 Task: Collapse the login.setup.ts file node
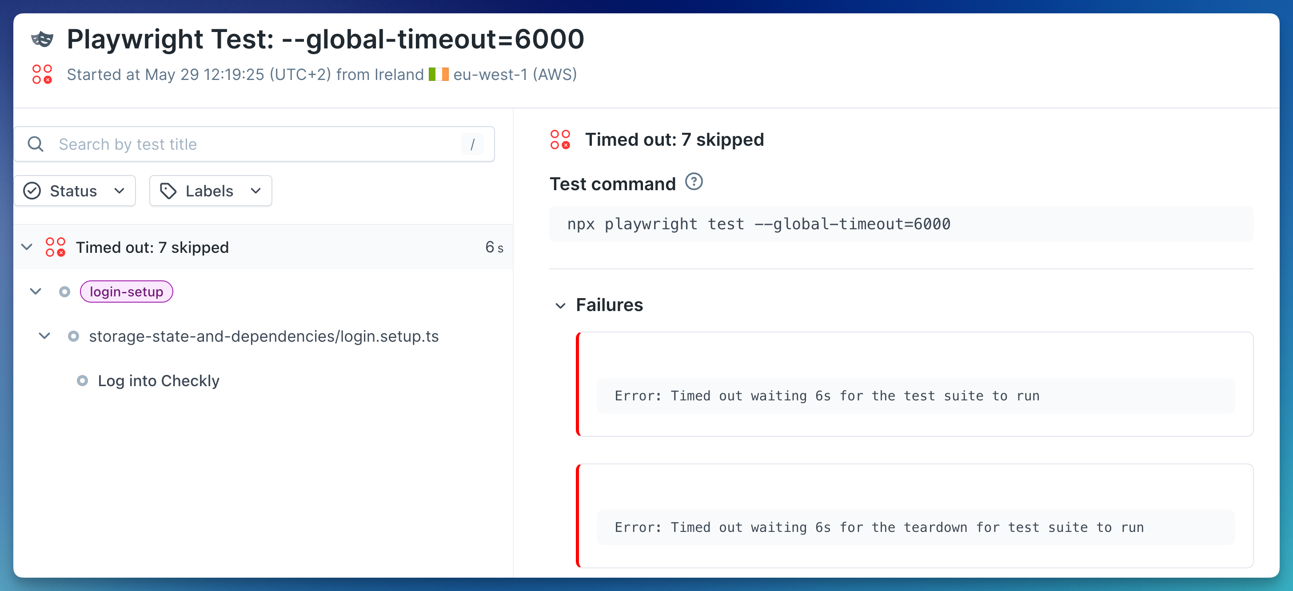(x=45, y=335)
